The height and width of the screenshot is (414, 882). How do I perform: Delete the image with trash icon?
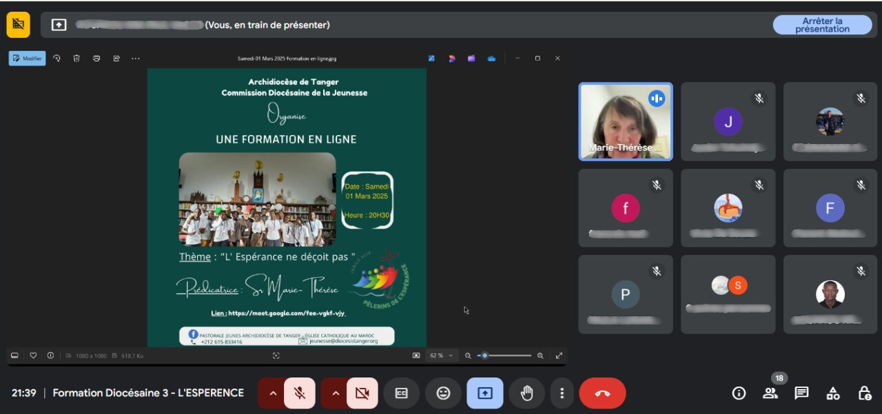[x=76, y=59]
